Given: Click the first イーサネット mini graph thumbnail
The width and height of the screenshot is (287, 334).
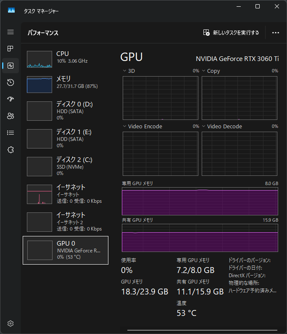Looking at the screenshot, I should [x=39, y=194].
